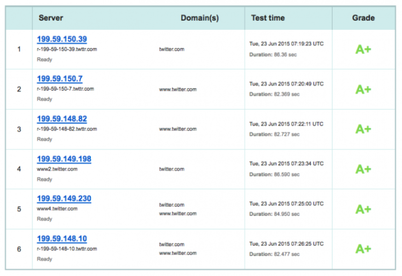Click row number 2 beside 199.59.150.7
Viewport: 402px width, 276px height.
tap(19, 89)
